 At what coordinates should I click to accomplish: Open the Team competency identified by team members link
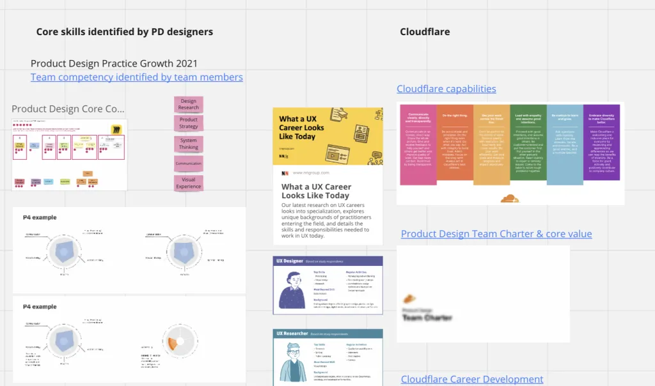136,77
